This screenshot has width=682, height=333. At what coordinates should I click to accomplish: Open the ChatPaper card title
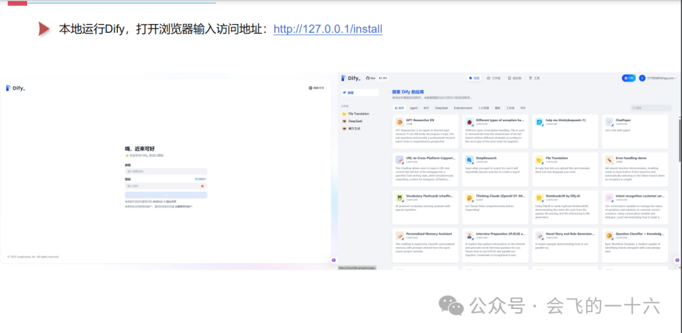click(623, 120)
